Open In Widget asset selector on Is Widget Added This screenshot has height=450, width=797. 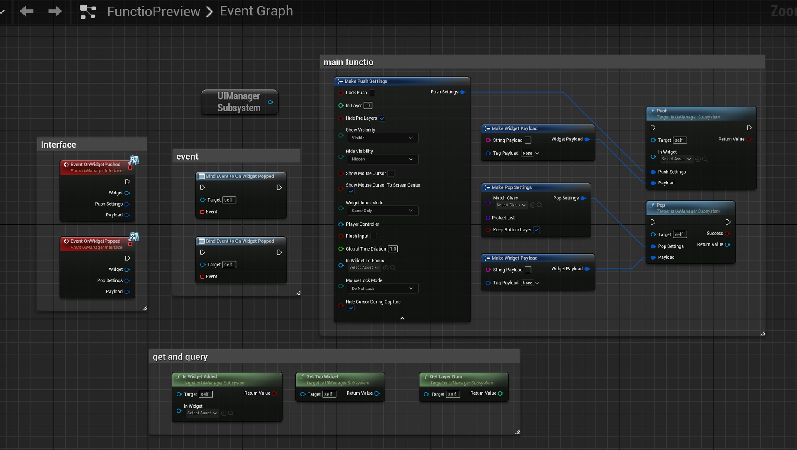click(202, 413)
